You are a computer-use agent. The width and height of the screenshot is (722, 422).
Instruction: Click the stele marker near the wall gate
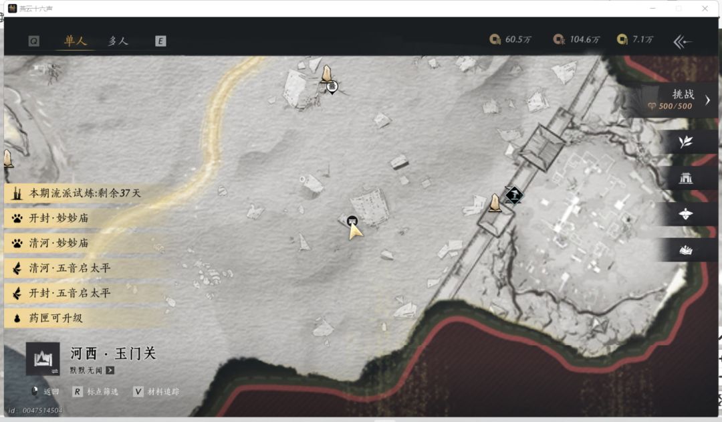(x=495, y=203)
